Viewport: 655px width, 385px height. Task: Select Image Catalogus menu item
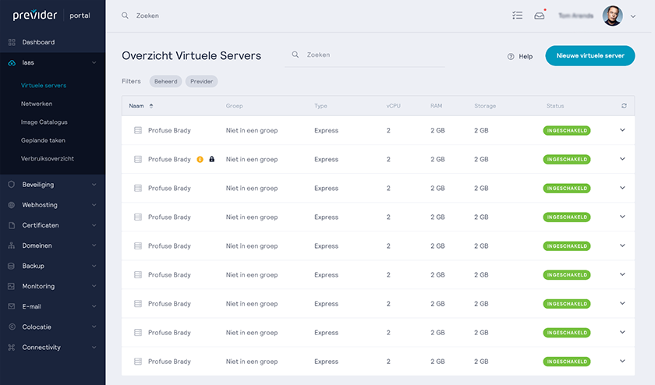click(44, 122)
